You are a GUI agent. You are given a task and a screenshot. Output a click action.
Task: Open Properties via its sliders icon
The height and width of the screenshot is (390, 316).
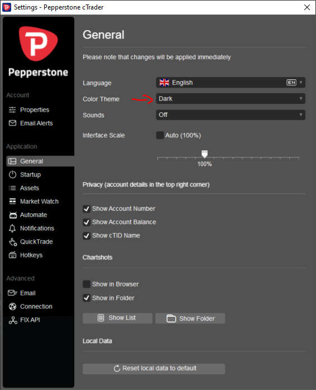coord(12,110)
